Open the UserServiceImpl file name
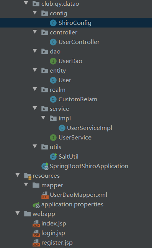 coord(90,128)
